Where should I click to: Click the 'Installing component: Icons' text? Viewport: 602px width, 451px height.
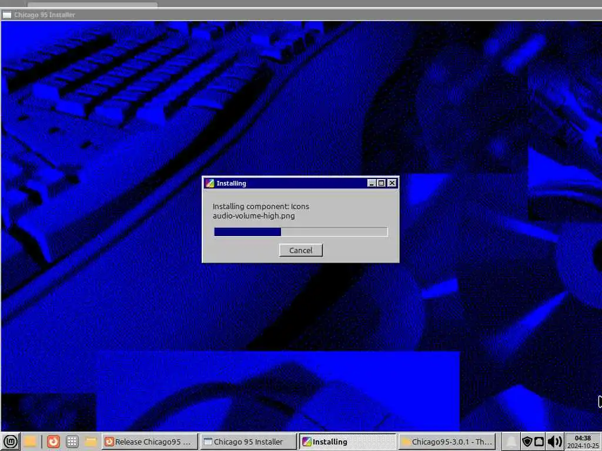coord(260,206)
